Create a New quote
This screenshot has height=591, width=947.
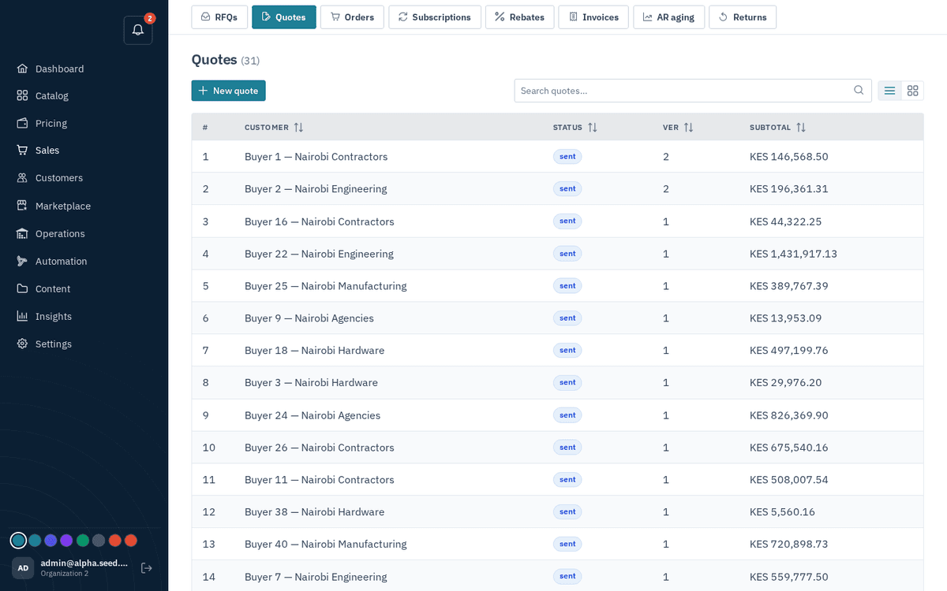coord(229,91)
